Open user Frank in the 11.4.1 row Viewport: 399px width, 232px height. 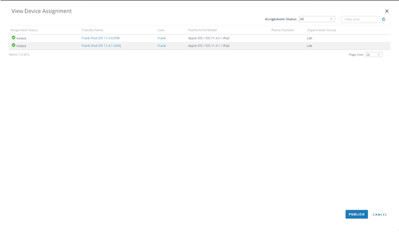pos(161,45)
